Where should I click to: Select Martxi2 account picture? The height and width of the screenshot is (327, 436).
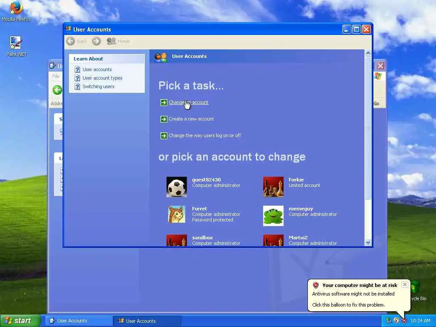[273, 240]
